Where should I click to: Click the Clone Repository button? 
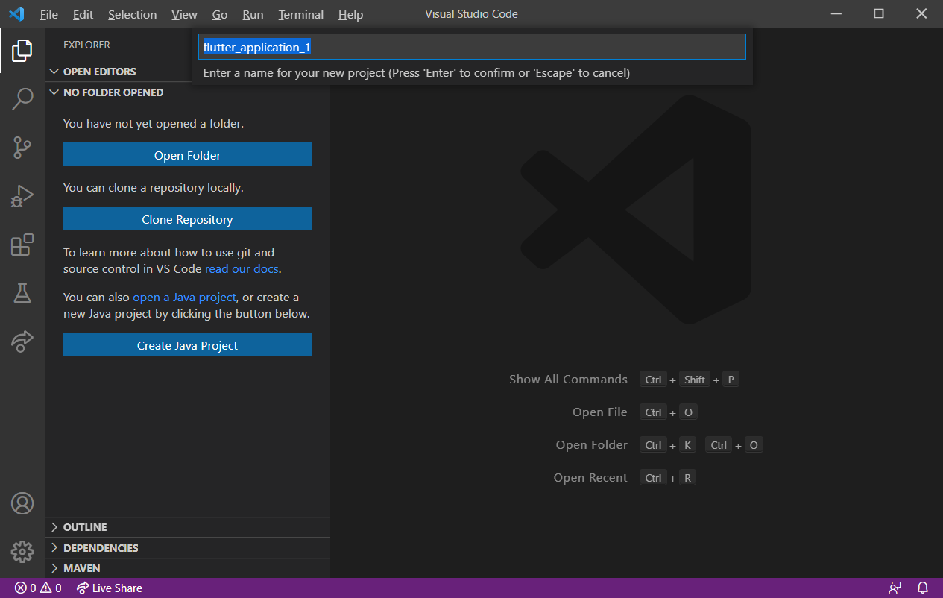187,219
